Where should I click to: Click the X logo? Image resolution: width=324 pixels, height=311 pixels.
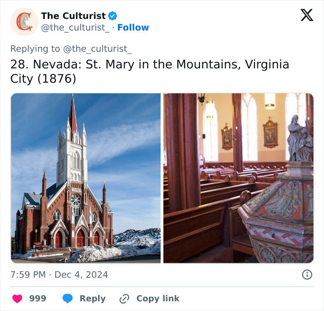[306, 16]
